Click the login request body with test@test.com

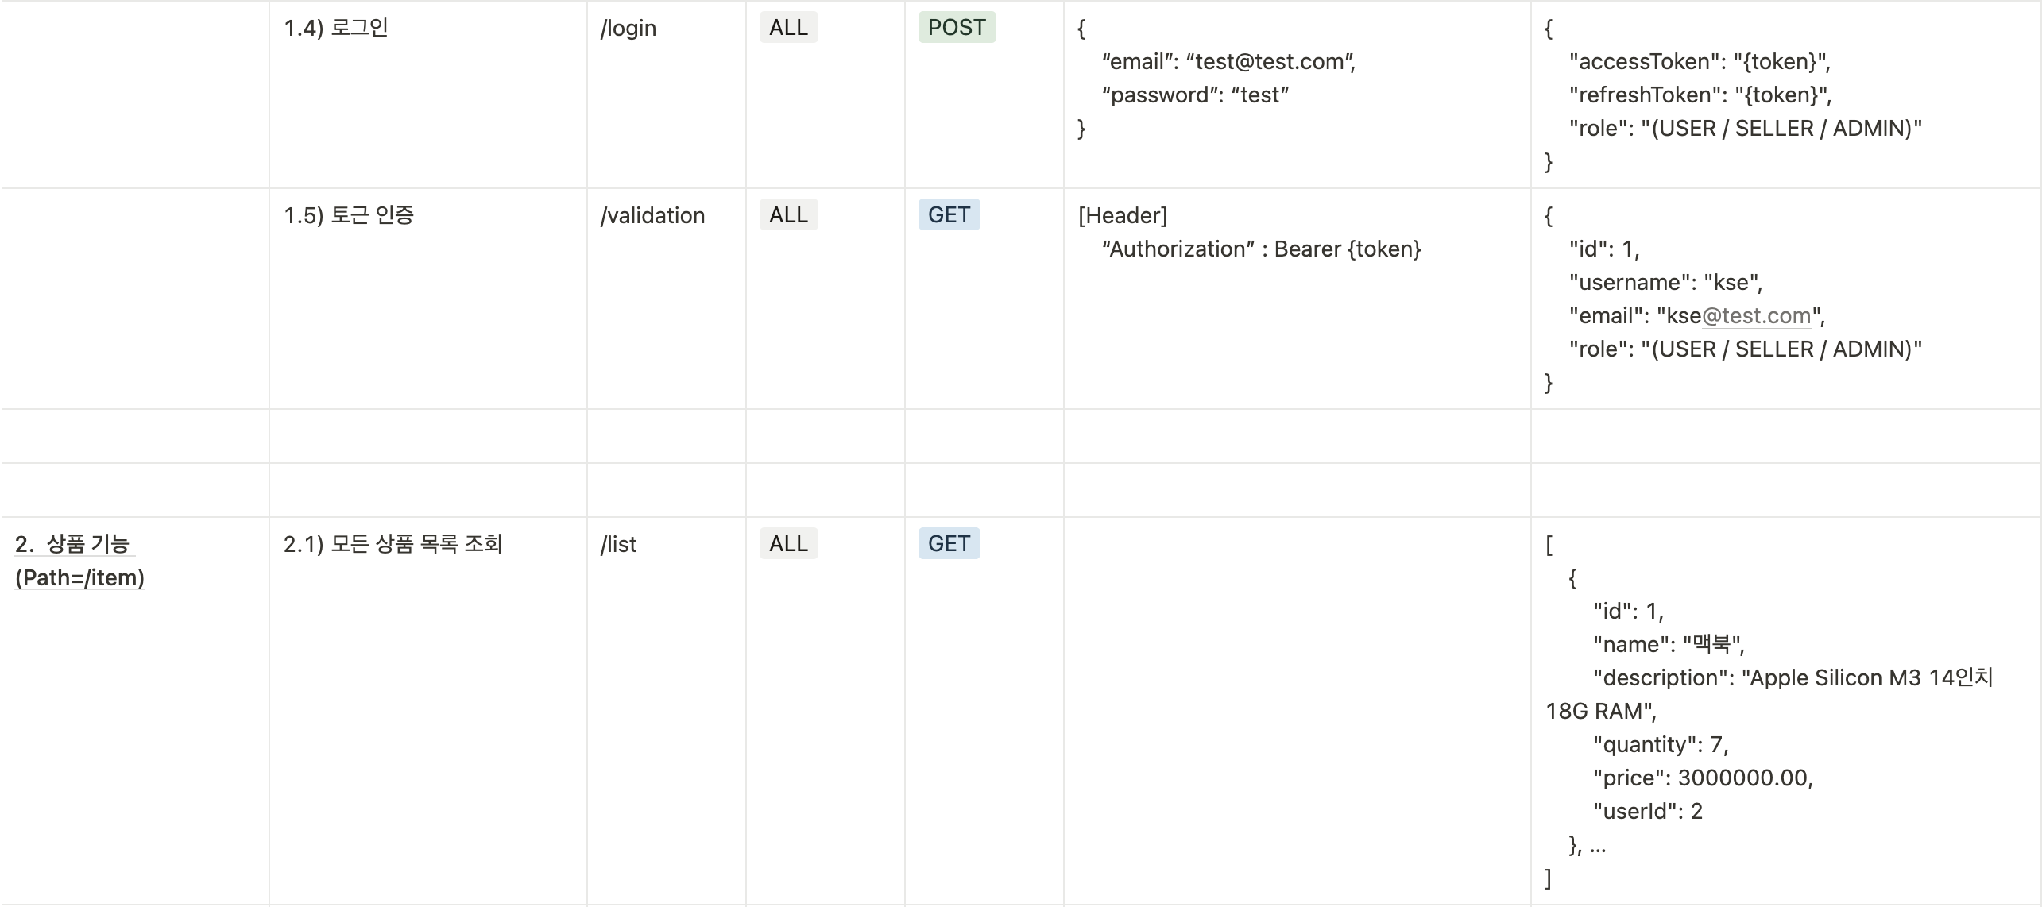click(1228, 62)
